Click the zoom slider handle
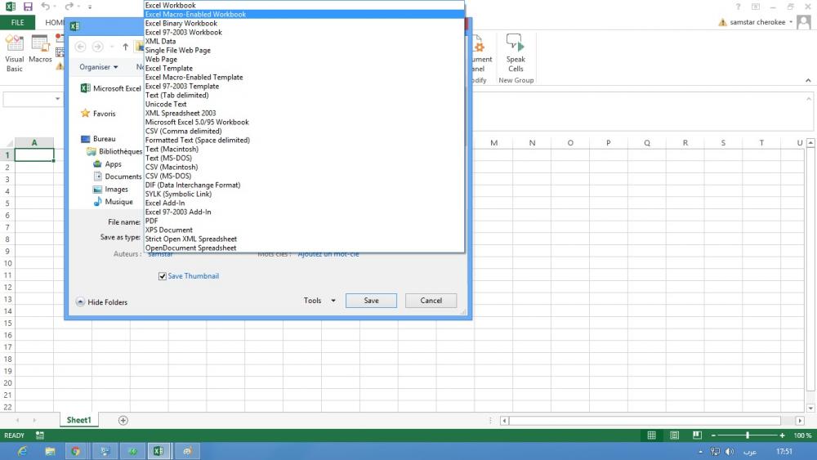 pos(748,435)
